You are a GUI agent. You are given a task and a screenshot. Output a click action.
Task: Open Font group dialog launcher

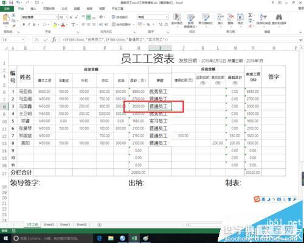[78, 32]
